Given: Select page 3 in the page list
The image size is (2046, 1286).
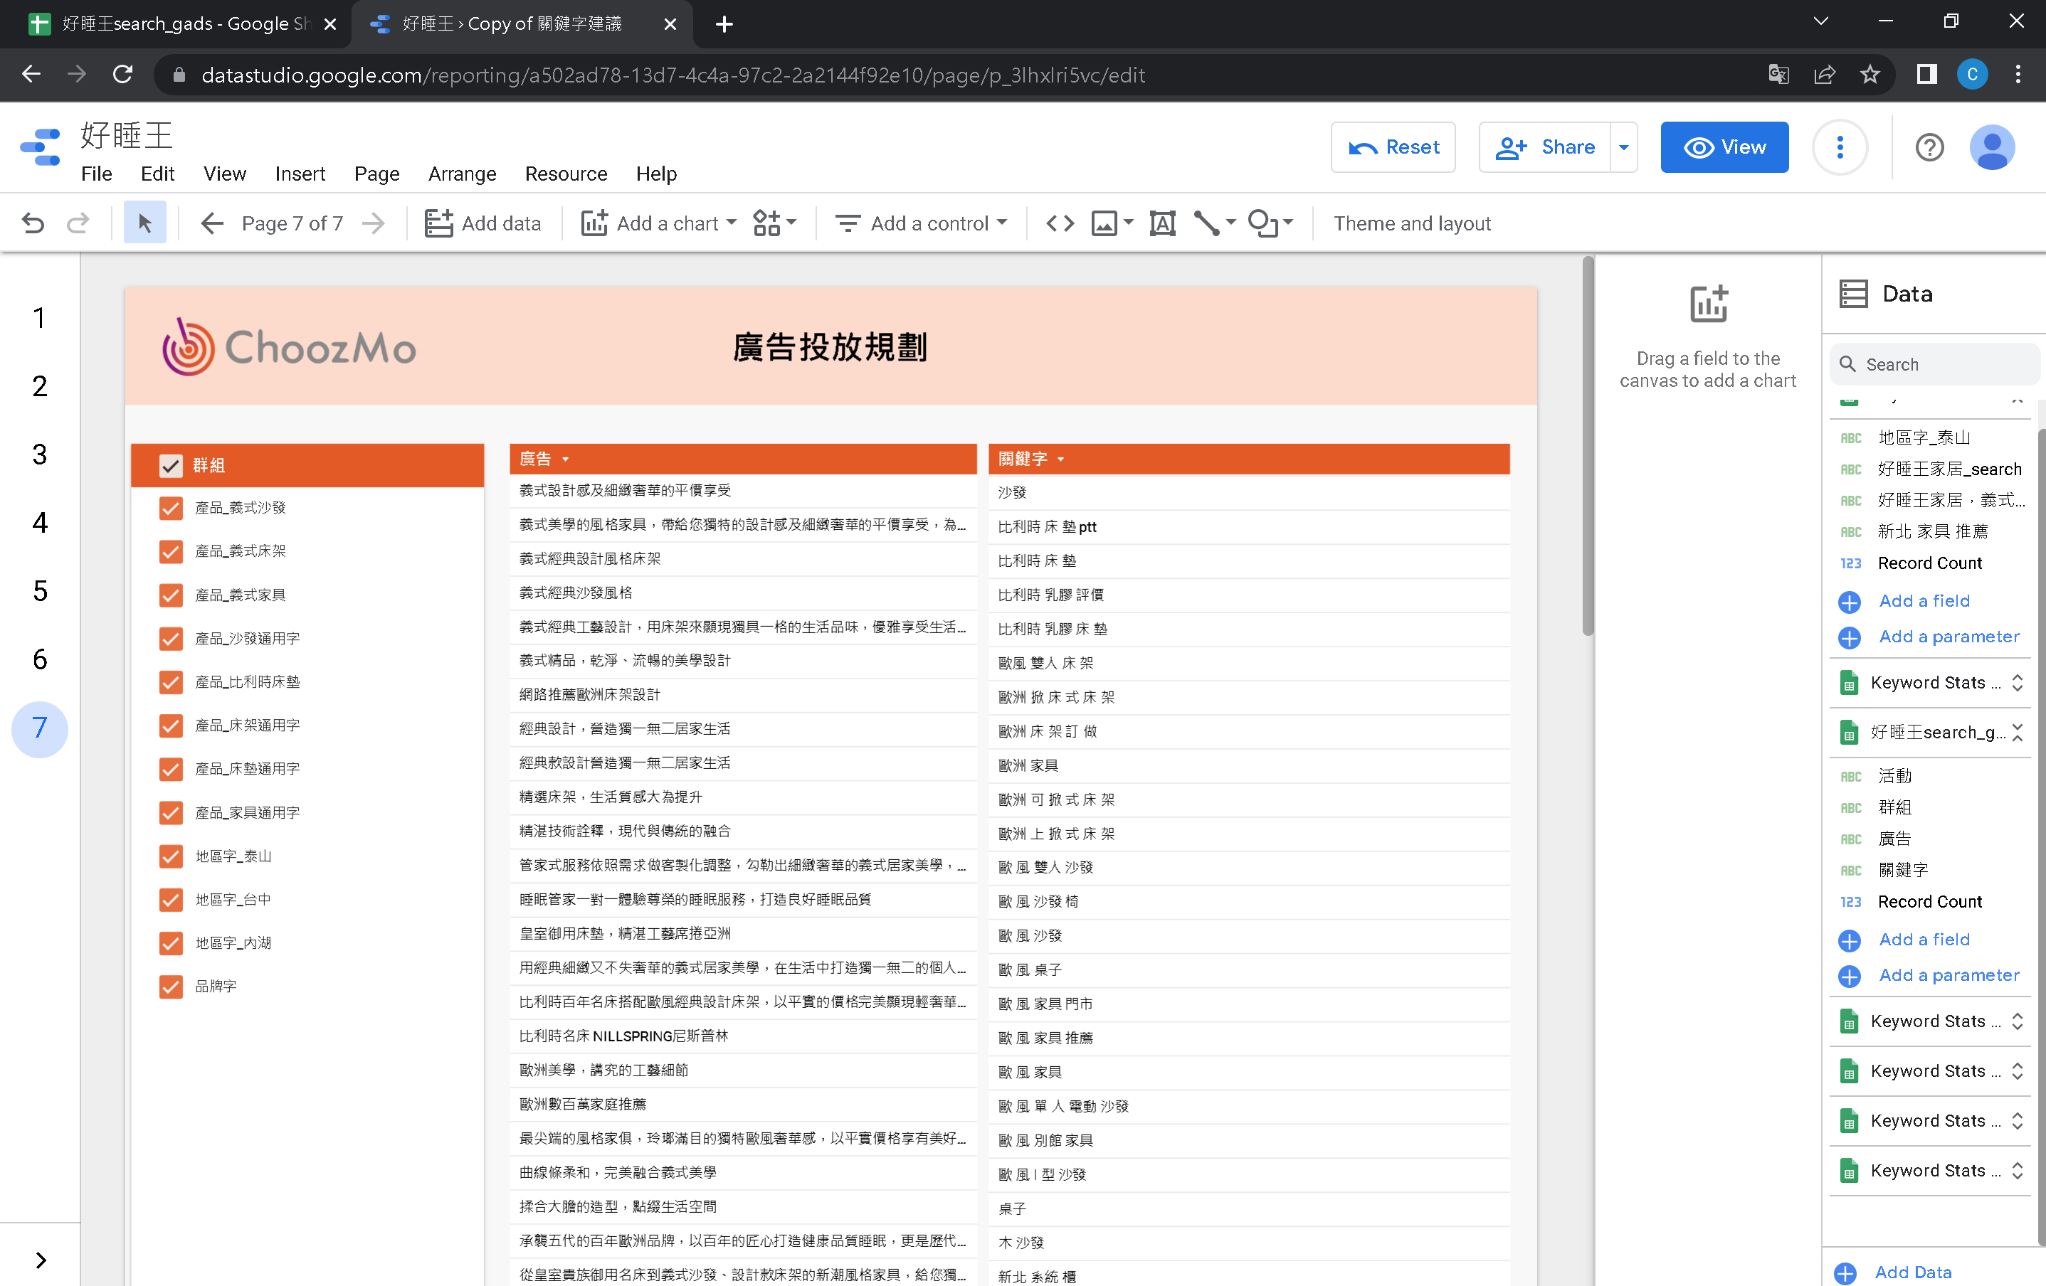Looking at the screenshot, I should (40, 455).
